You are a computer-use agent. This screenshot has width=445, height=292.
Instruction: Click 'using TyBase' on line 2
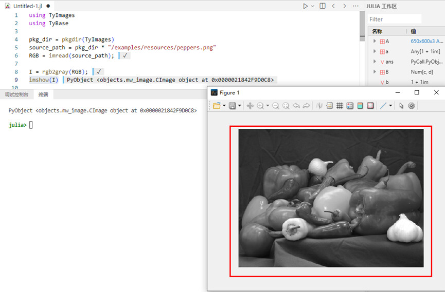pos(48,23)
